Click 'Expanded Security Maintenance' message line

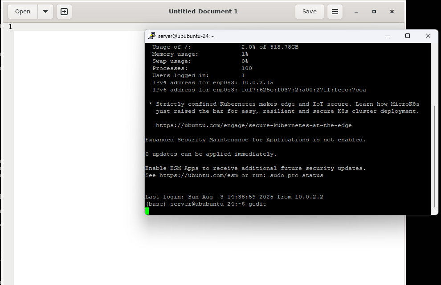pos(255,140)
